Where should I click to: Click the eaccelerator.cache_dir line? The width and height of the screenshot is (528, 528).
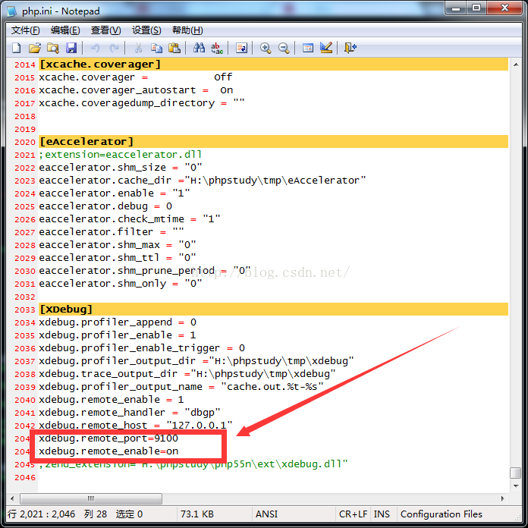tap(202, 181)
